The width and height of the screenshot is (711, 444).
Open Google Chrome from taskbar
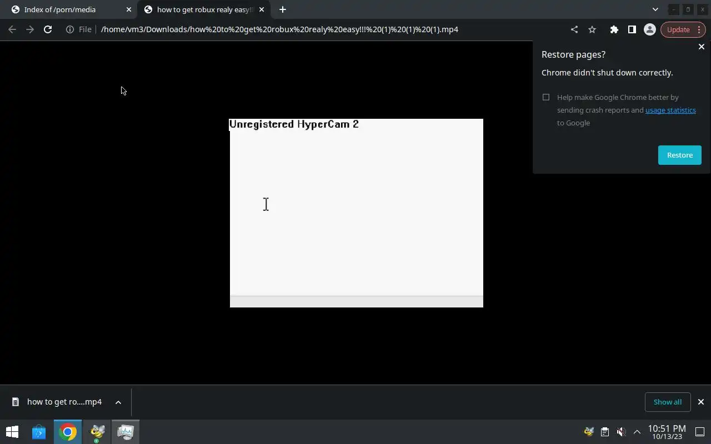coord(68,432)
